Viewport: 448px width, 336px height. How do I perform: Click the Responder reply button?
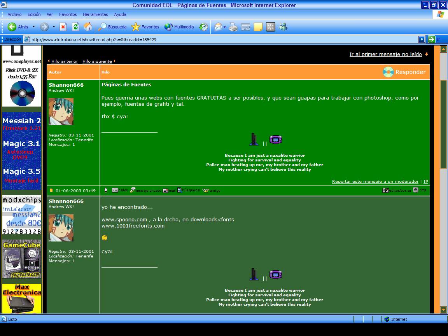click(404, 72)
